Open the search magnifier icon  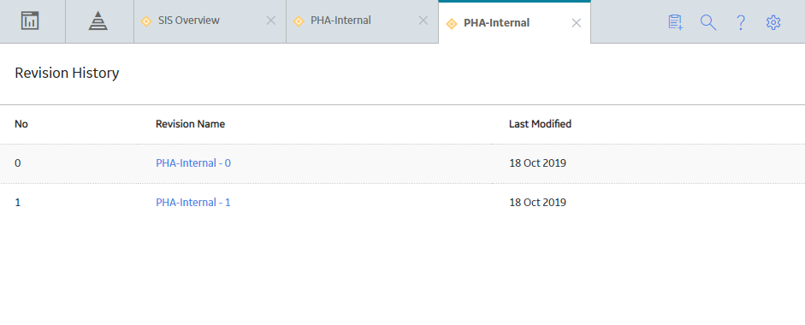pos(708,22)
